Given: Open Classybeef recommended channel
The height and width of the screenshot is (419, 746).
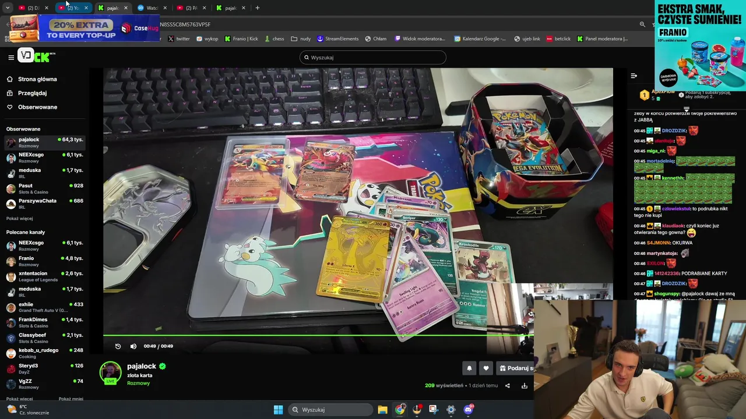Looking at the screenshot, I should click(44, 338).
